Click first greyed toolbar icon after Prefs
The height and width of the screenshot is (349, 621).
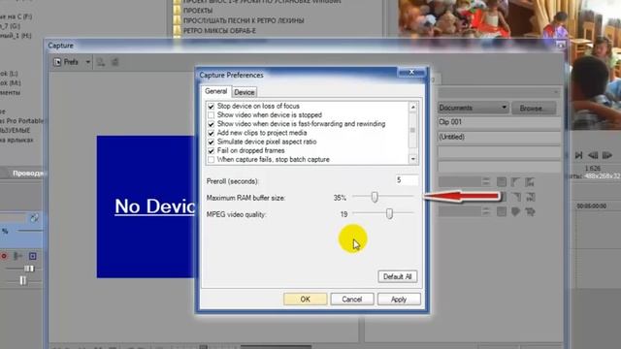pyautogui.click(x=101, y=62)
